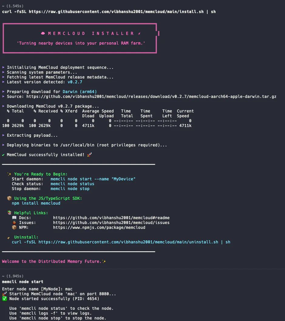This screenshot has width=285, height=321.
Task: Click the 'memcli node start --name "MyDevice"' command
Action: pyautogui.click(x=93, y=179)
